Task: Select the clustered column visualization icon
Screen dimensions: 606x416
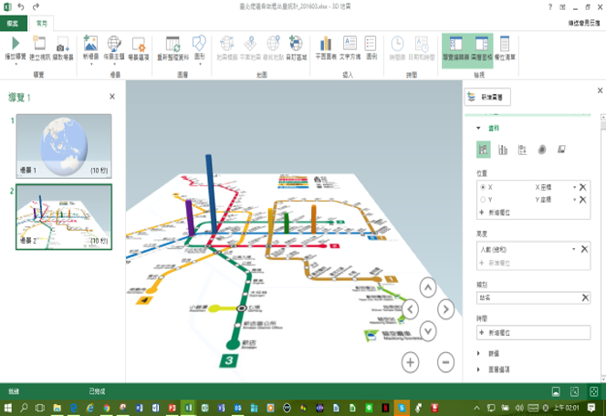Action: click(503, 150)
